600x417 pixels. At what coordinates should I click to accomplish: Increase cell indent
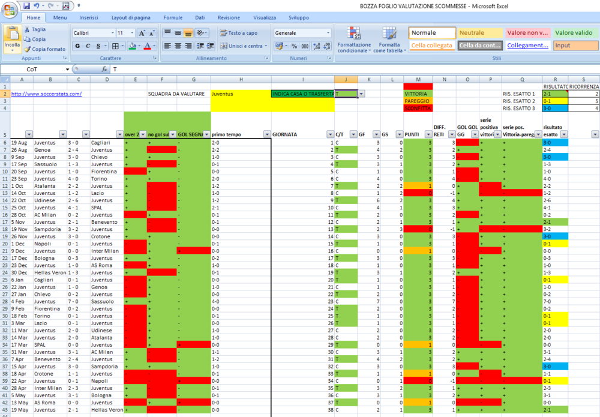pos(210,46)
